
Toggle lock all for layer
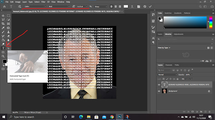178,79
